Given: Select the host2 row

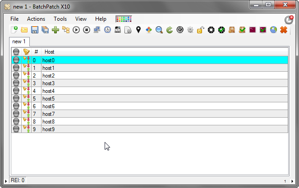Looking at the screenshot, I should (150, 75).
